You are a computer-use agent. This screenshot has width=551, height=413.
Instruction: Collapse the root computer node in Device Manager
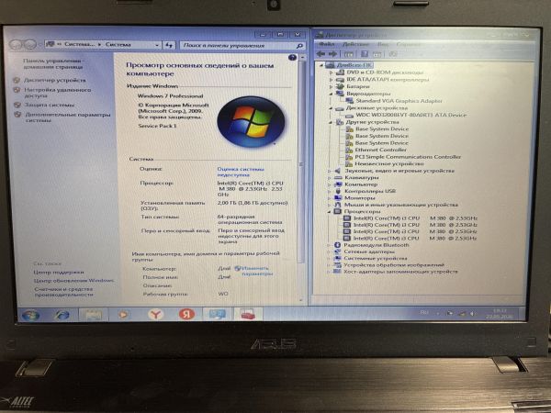point(320,65)
